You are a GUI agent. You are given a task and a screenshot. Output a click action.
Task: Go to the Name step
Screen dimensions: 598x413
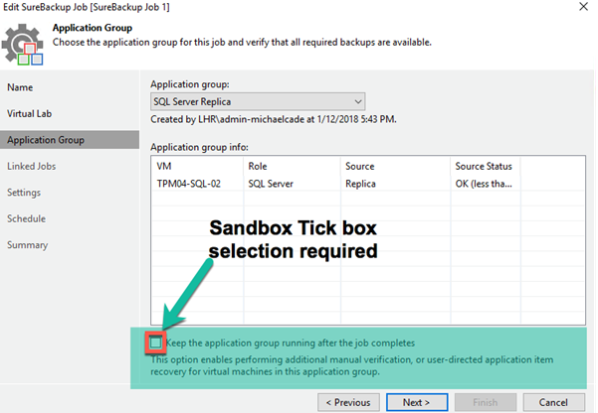20,87
